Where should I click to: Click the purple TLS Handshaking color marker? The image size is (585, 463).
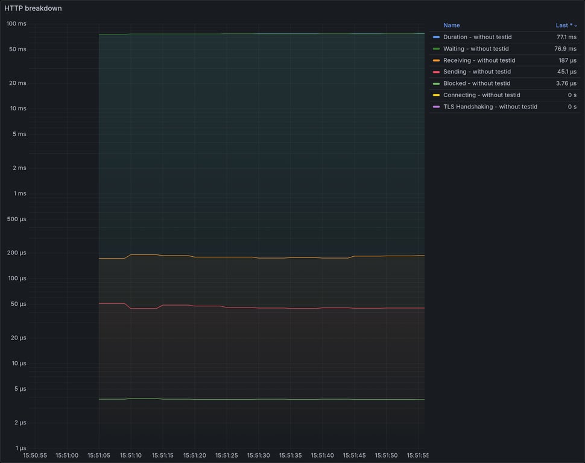pos(435,106)
